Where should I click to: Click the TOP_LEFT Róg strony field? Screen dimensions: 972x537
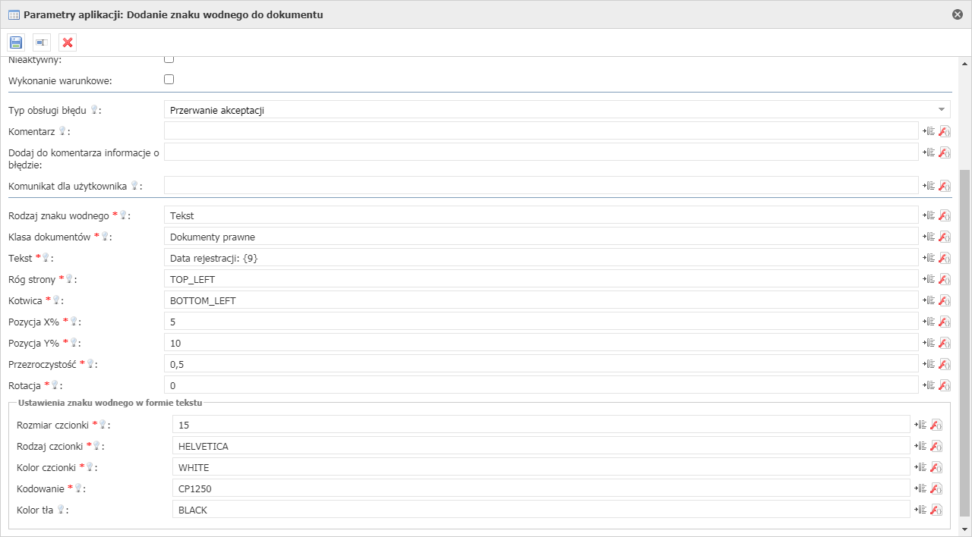pyautogui.click(x=541, y=279)
